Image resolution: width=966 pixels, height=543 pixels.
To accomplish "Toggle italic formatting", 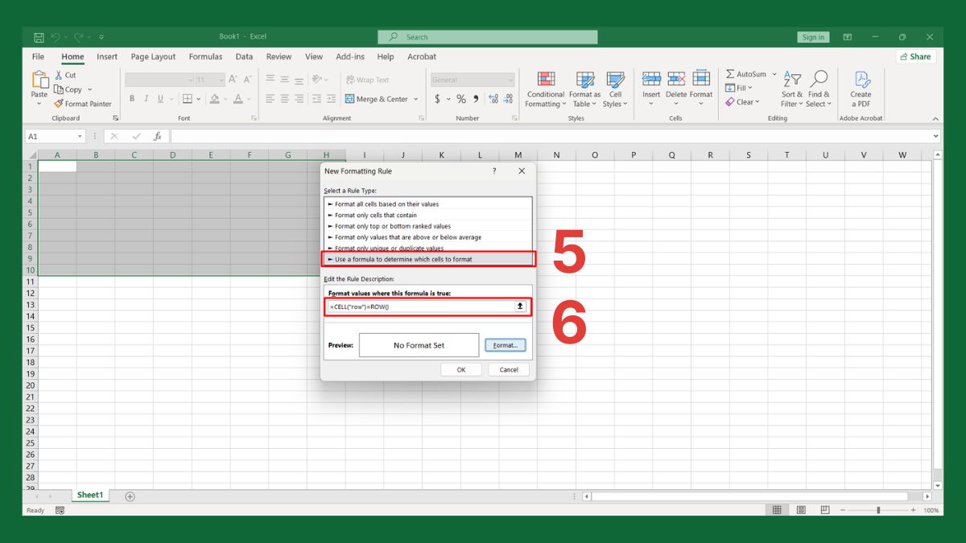I will click(x=146, y=98).
